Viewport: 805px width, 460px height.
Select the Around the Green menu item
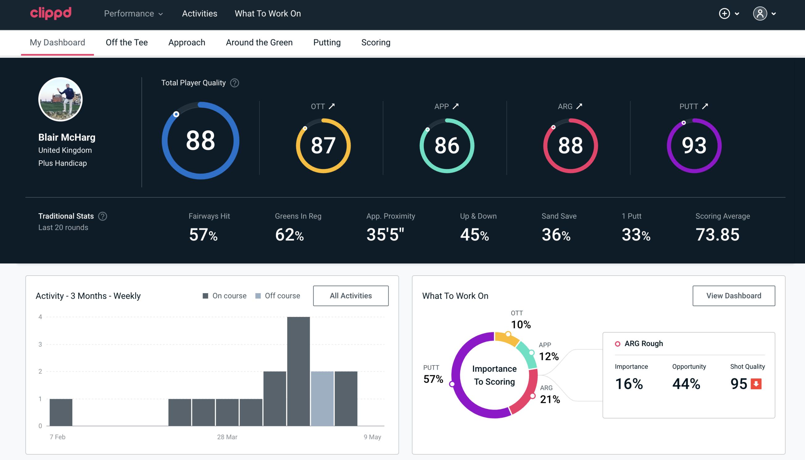[258, 42]
